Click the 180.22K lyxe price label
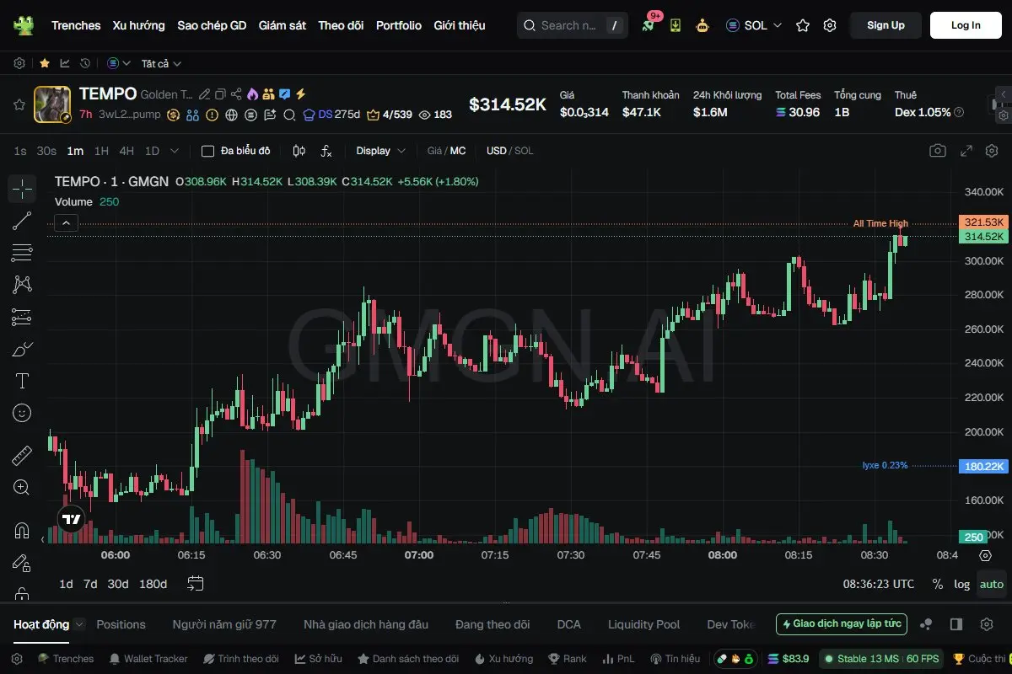This screenshot has width=1012, height=674. pos(983,466)
